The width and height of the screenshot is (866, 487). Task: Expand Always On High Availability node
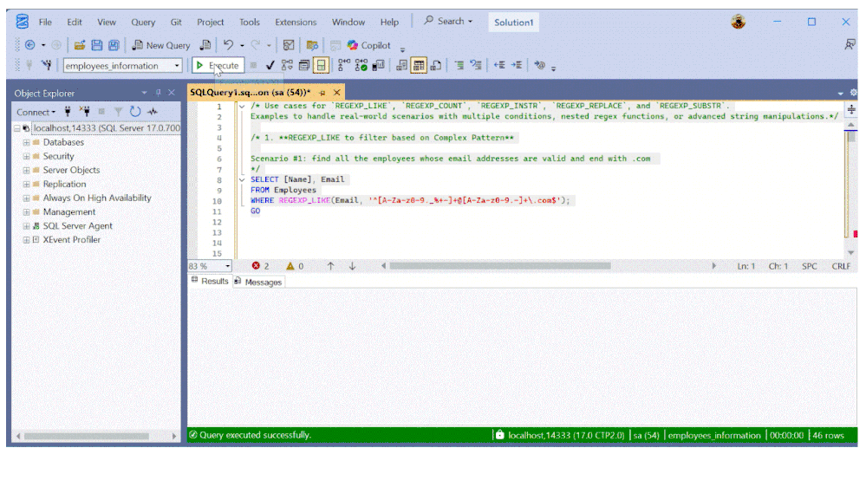(x=26, y=198)
